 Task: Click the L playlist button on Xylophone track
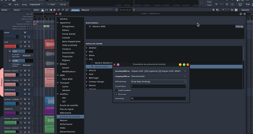coord(21,113)
